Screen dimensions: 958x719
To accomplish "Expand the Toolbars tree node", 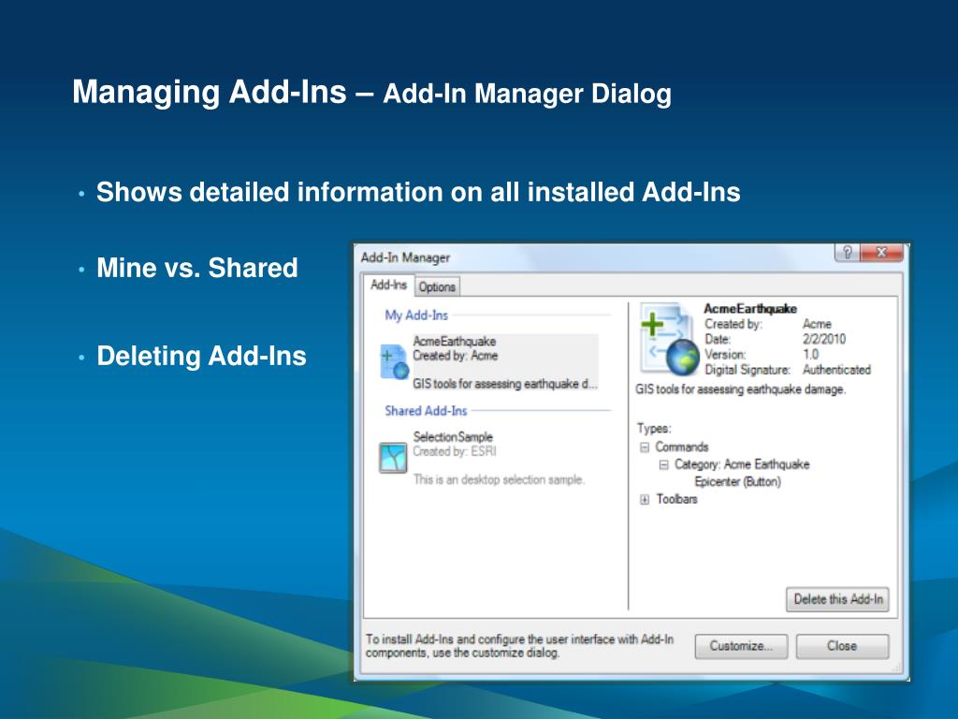I will pyautogui.click(x=645, y=500).
